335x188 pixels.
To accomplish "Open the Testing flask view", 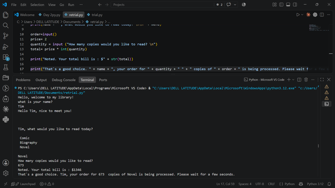I will [x=6, y=67].
